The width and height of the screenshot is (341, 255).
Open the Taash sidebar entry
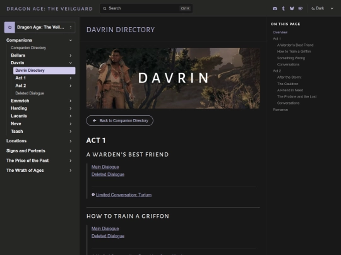(17, 132)
